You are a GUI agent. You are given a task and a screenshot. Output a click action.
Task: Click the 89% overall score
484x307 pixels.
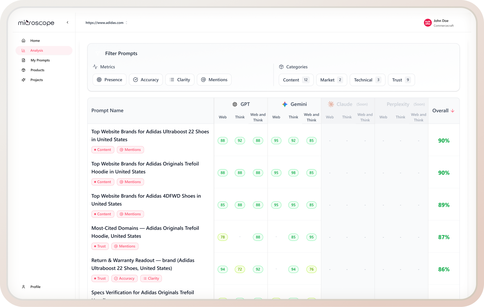click(x=444, y=205)
